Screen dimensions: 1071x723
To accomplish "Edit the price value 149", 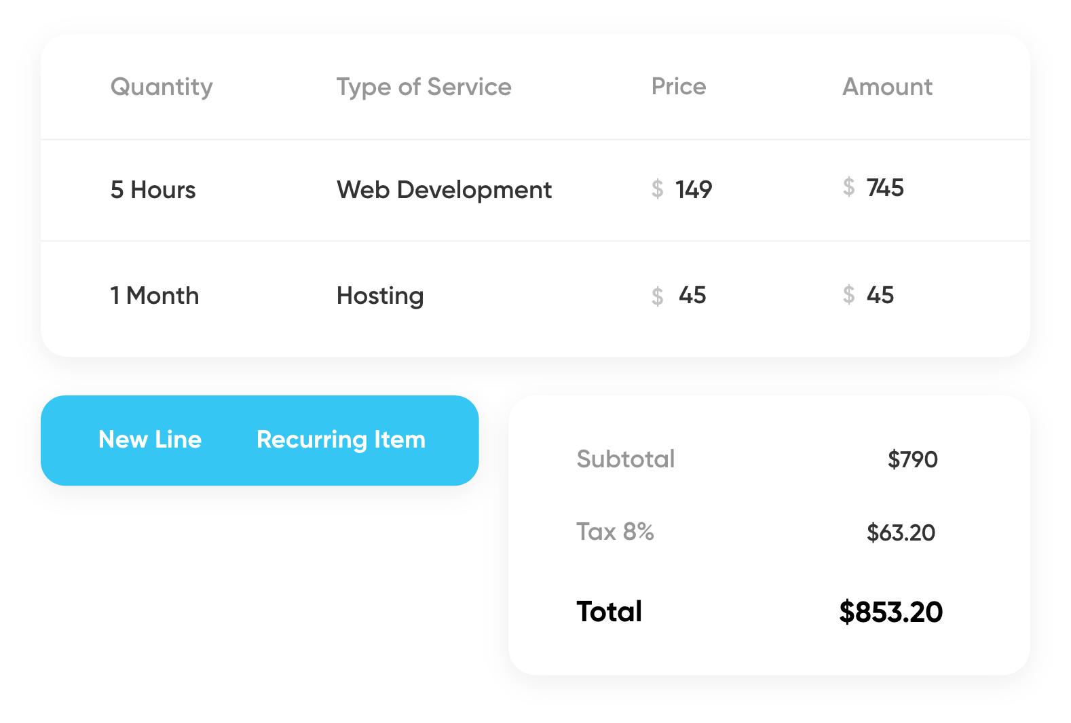I will click(x=694, y=189).
